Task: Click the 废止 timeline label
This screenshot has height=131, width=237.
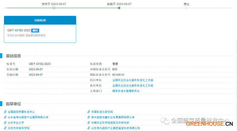Action: (187, 4)
